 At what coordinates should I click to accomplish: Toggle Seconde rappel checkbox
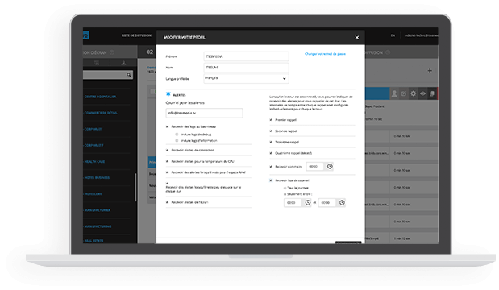click(271, 131)
